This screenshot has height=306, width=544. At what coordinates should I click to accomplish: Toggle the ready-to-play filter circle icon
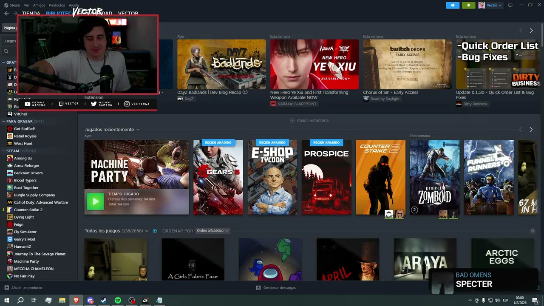pyautogui.click(x=155, y=231)
